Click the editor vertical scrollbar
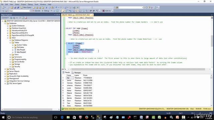The width and height of the screenshot is (214, 120). (212, 41)
